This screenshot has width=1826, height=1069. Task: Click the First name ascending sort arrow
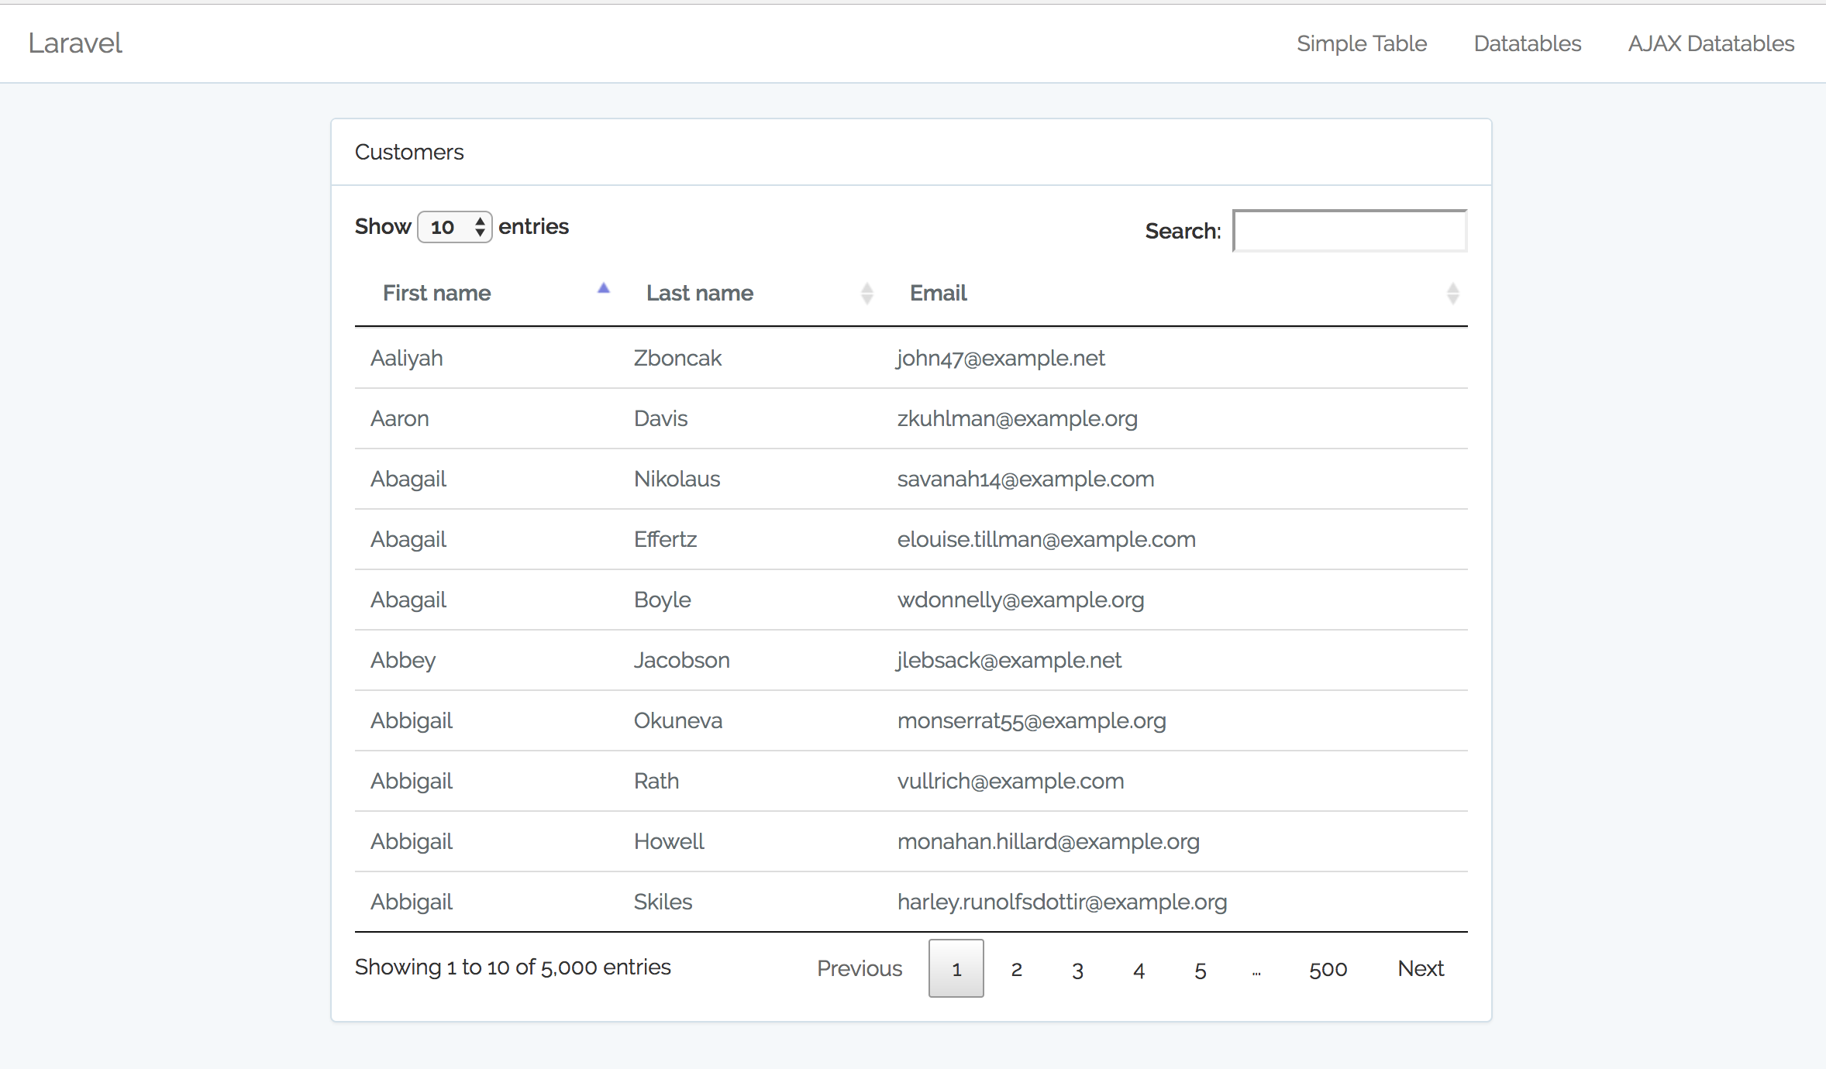pos(604,289)
